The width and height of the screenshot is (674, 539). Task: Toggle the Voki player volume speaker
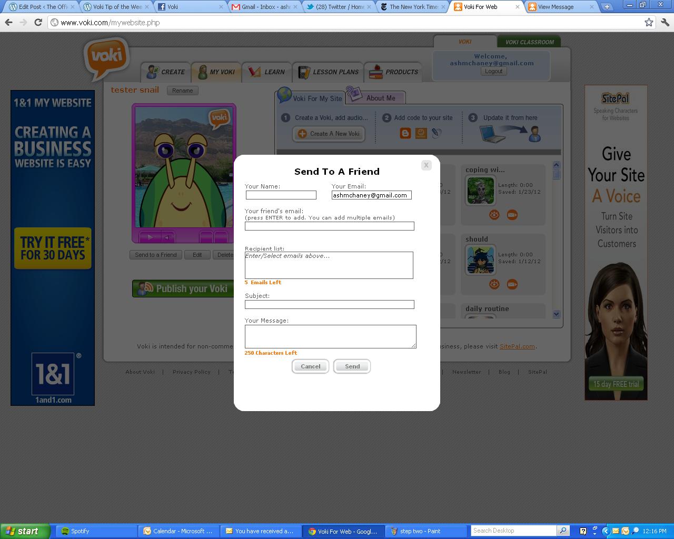(x=167, y=237)
